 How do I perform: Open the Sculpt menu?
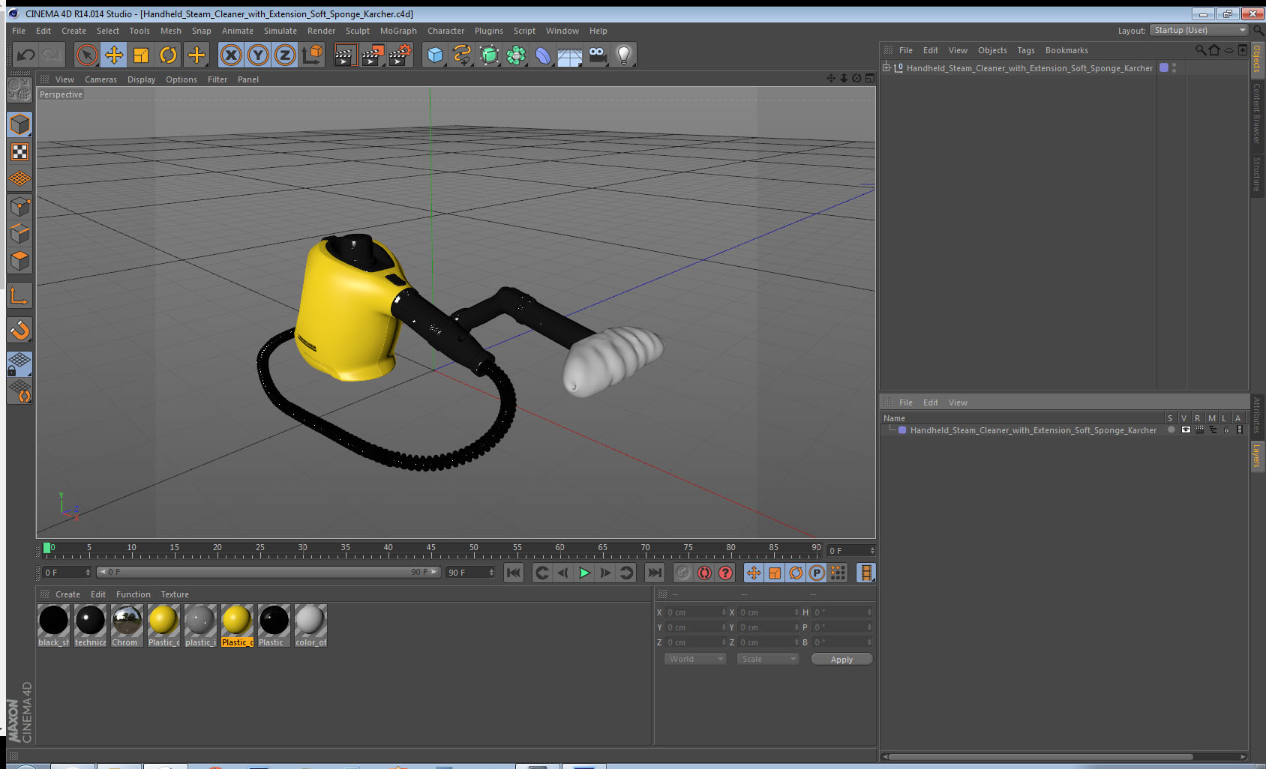[358, 31]
